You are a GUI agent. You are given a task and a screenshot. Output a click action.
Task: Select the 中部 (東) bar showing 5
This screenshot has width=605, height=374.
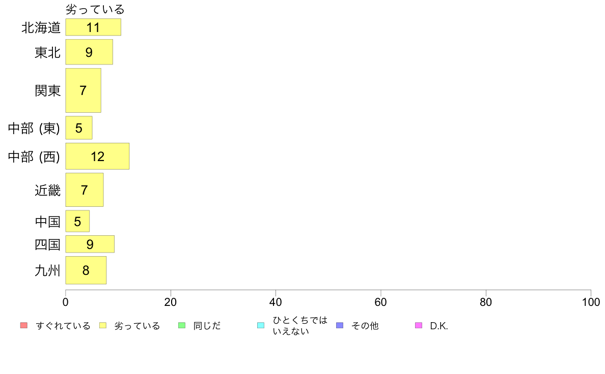(x=79, y=128)
